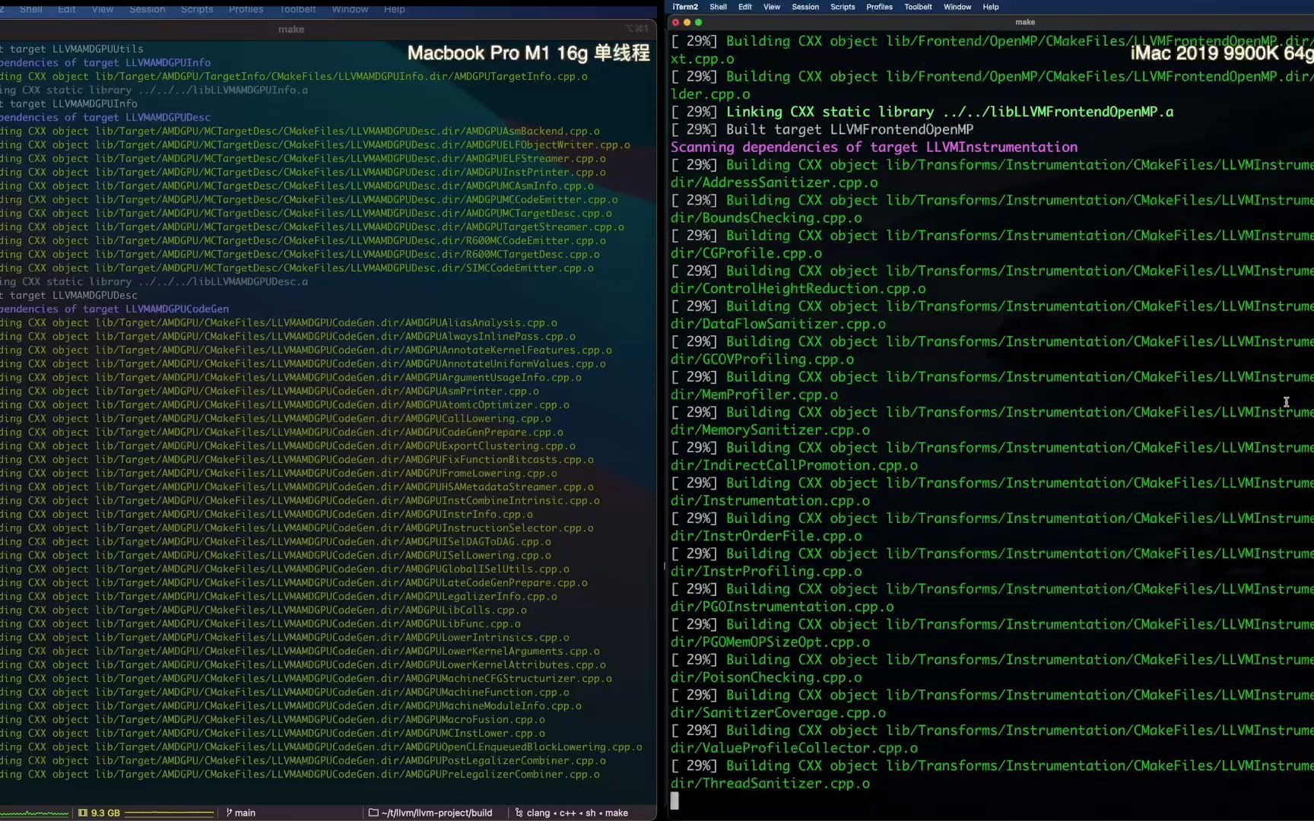Click the CPU activity graph in the left status bar

pos(34,812)
